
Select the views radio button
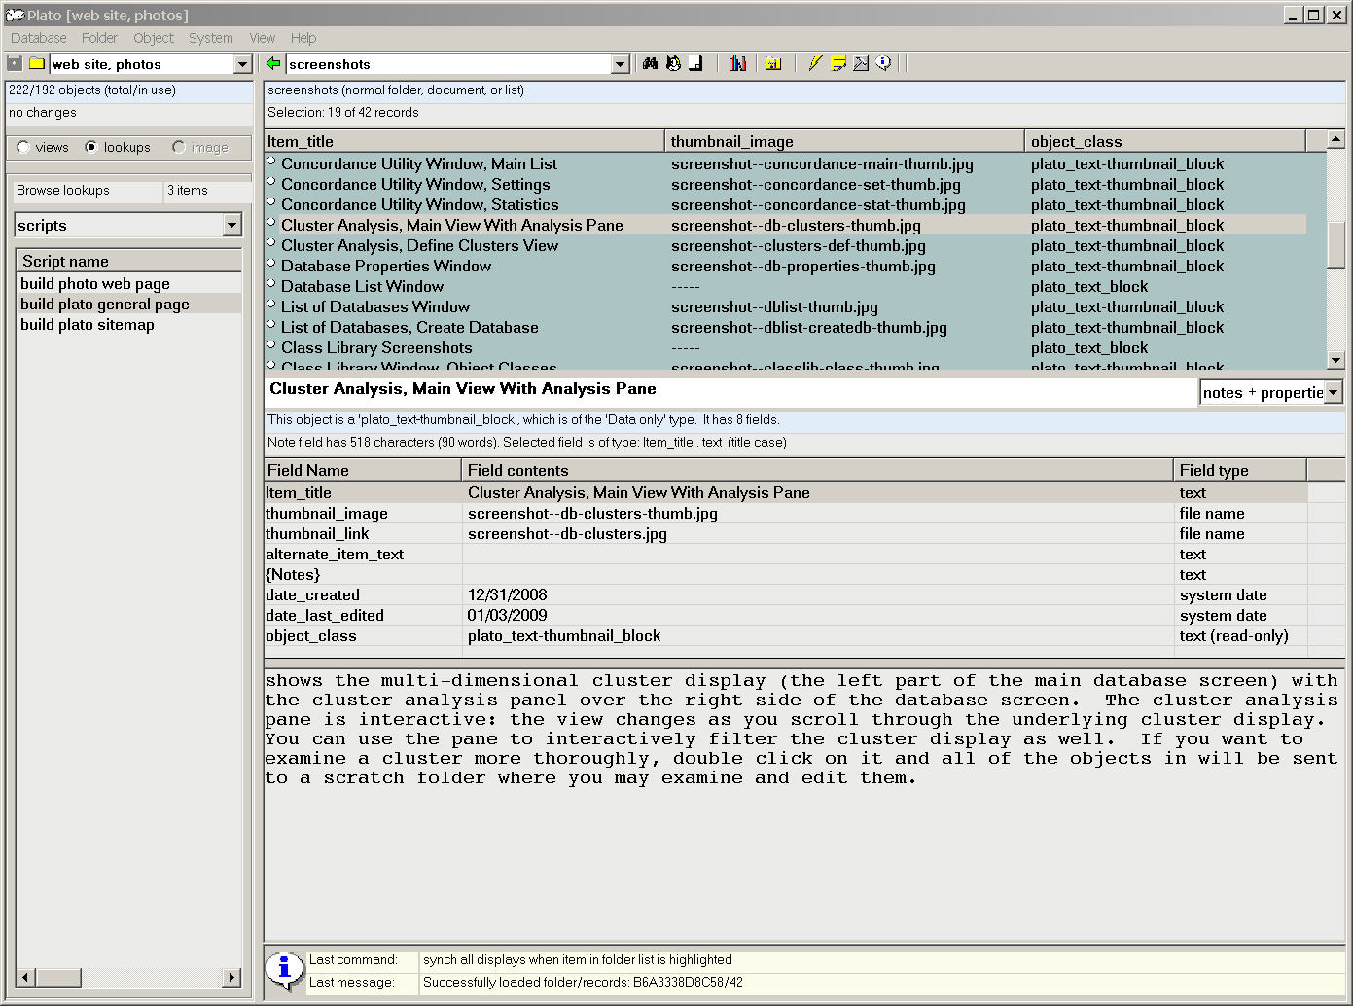(22, 147)
